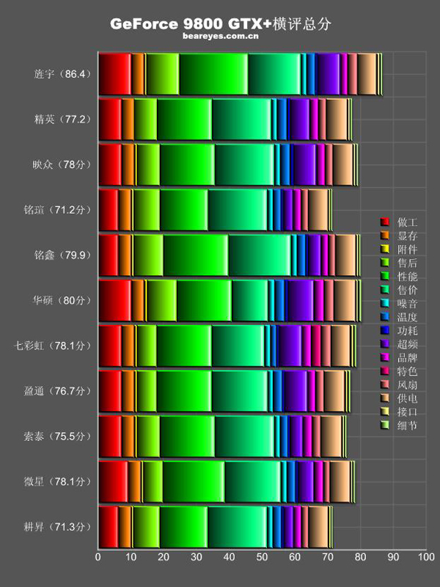The width and height of the screenshot is (440, 587).
Task: Select the yellow 附件 legend swatch
Action: (384, 249)
